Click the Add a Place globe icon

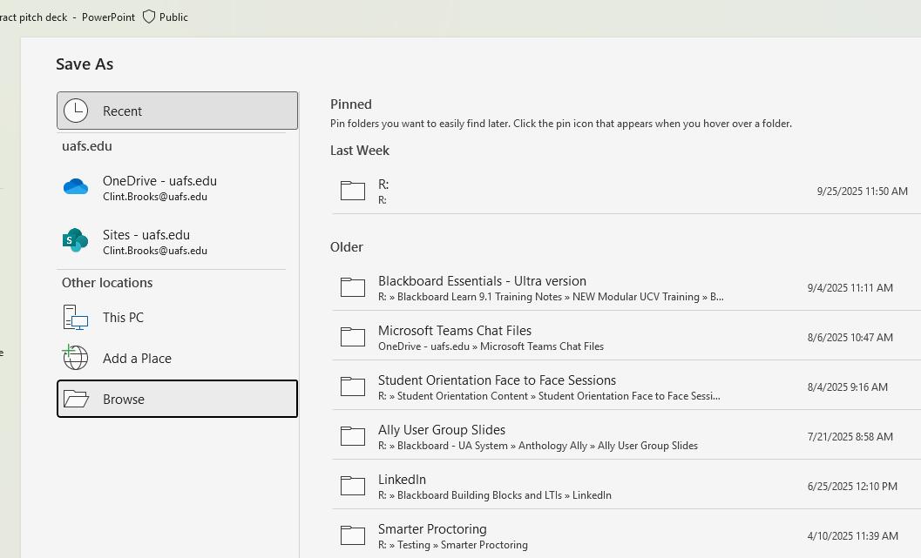click(x=76, y=358)
